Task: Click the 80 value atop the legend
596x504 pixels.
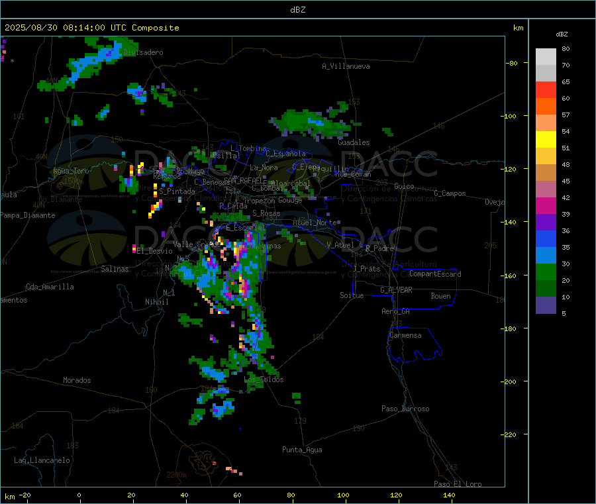Action: 566,48
